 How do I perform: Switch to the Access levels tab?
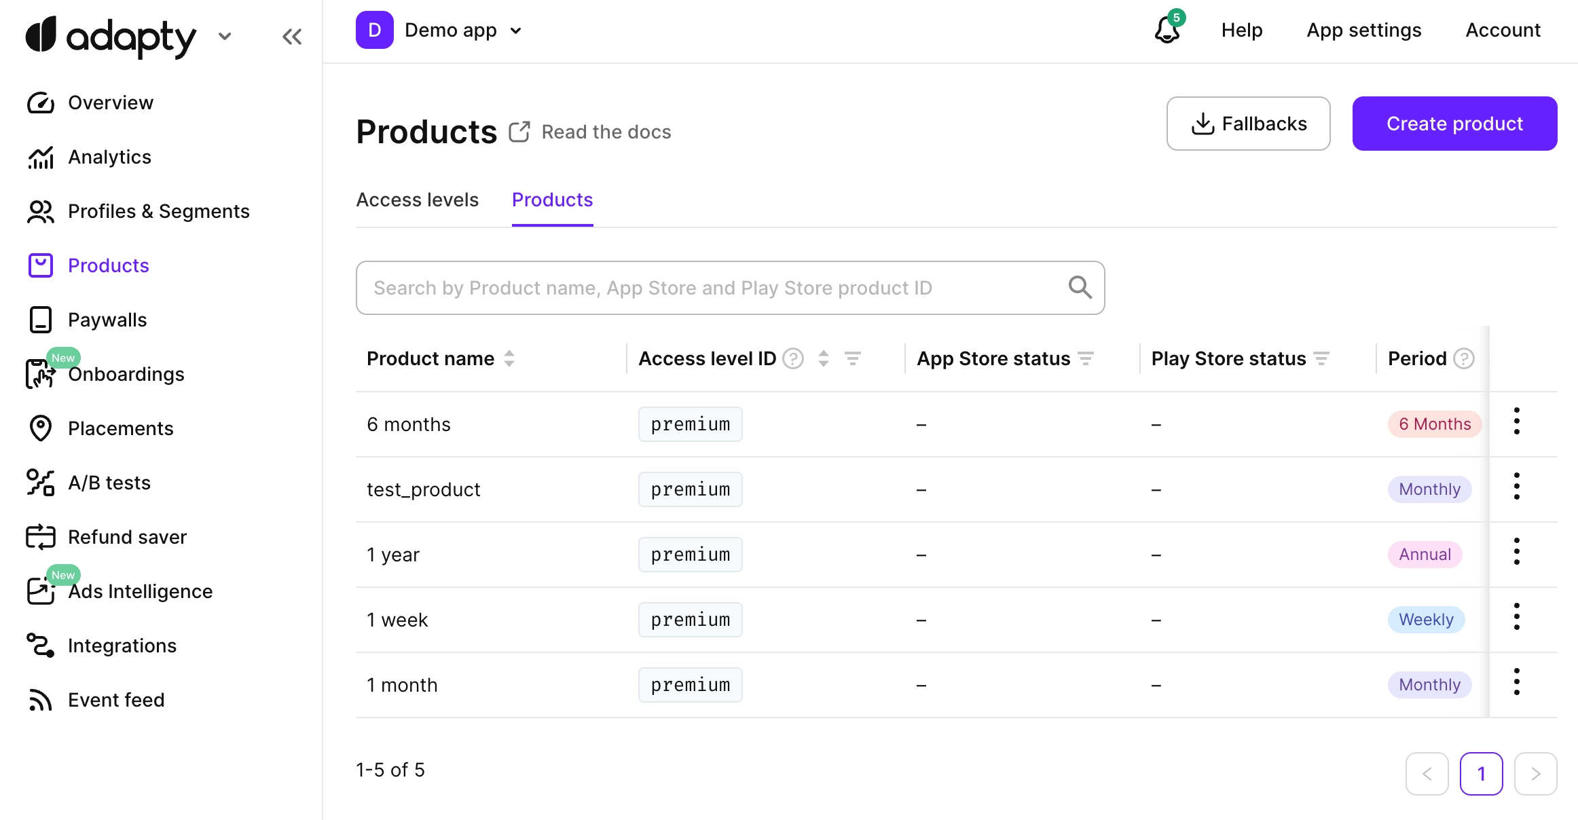(417, 200)
